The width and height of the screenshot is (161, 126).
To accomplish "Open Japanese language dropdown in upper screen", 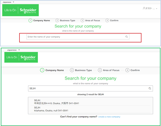I will [8, 2].
